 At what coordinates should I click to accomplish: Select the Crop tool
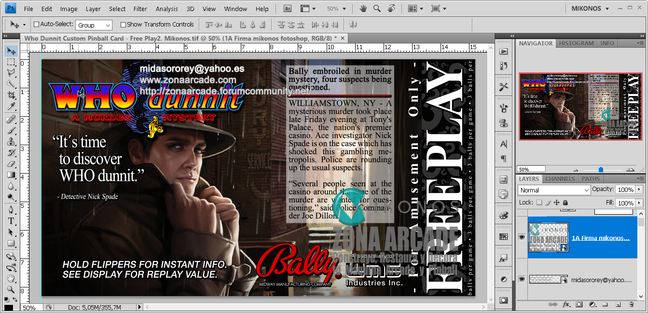click(11, 95)
